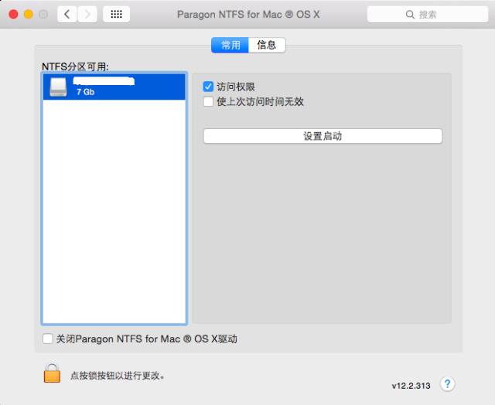Click the back navigation arrow
Viewport: 495px width, 405px height.
[67, 14]
